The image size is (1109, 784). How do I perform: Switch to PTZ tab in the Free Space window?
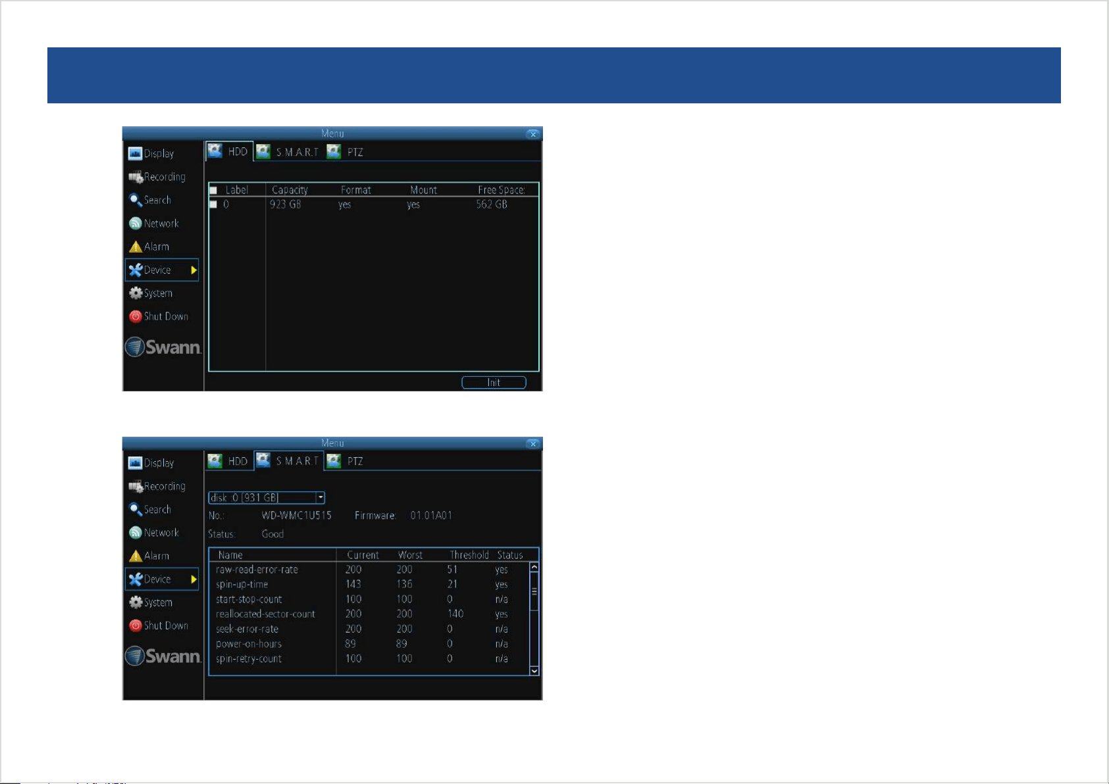tap(345, 151)
